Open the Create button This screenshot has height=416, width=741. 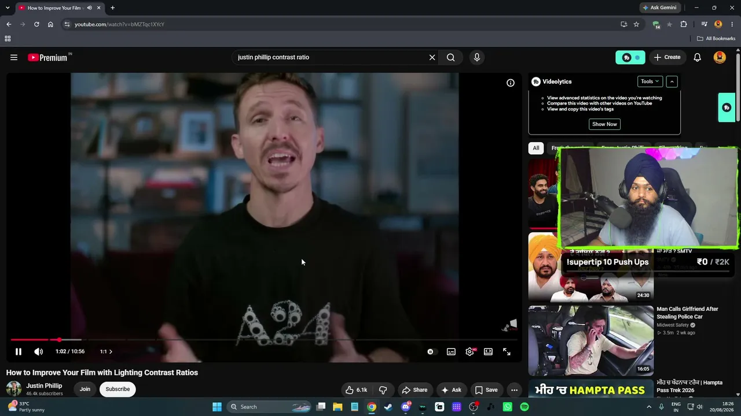(x=667, y=57)
